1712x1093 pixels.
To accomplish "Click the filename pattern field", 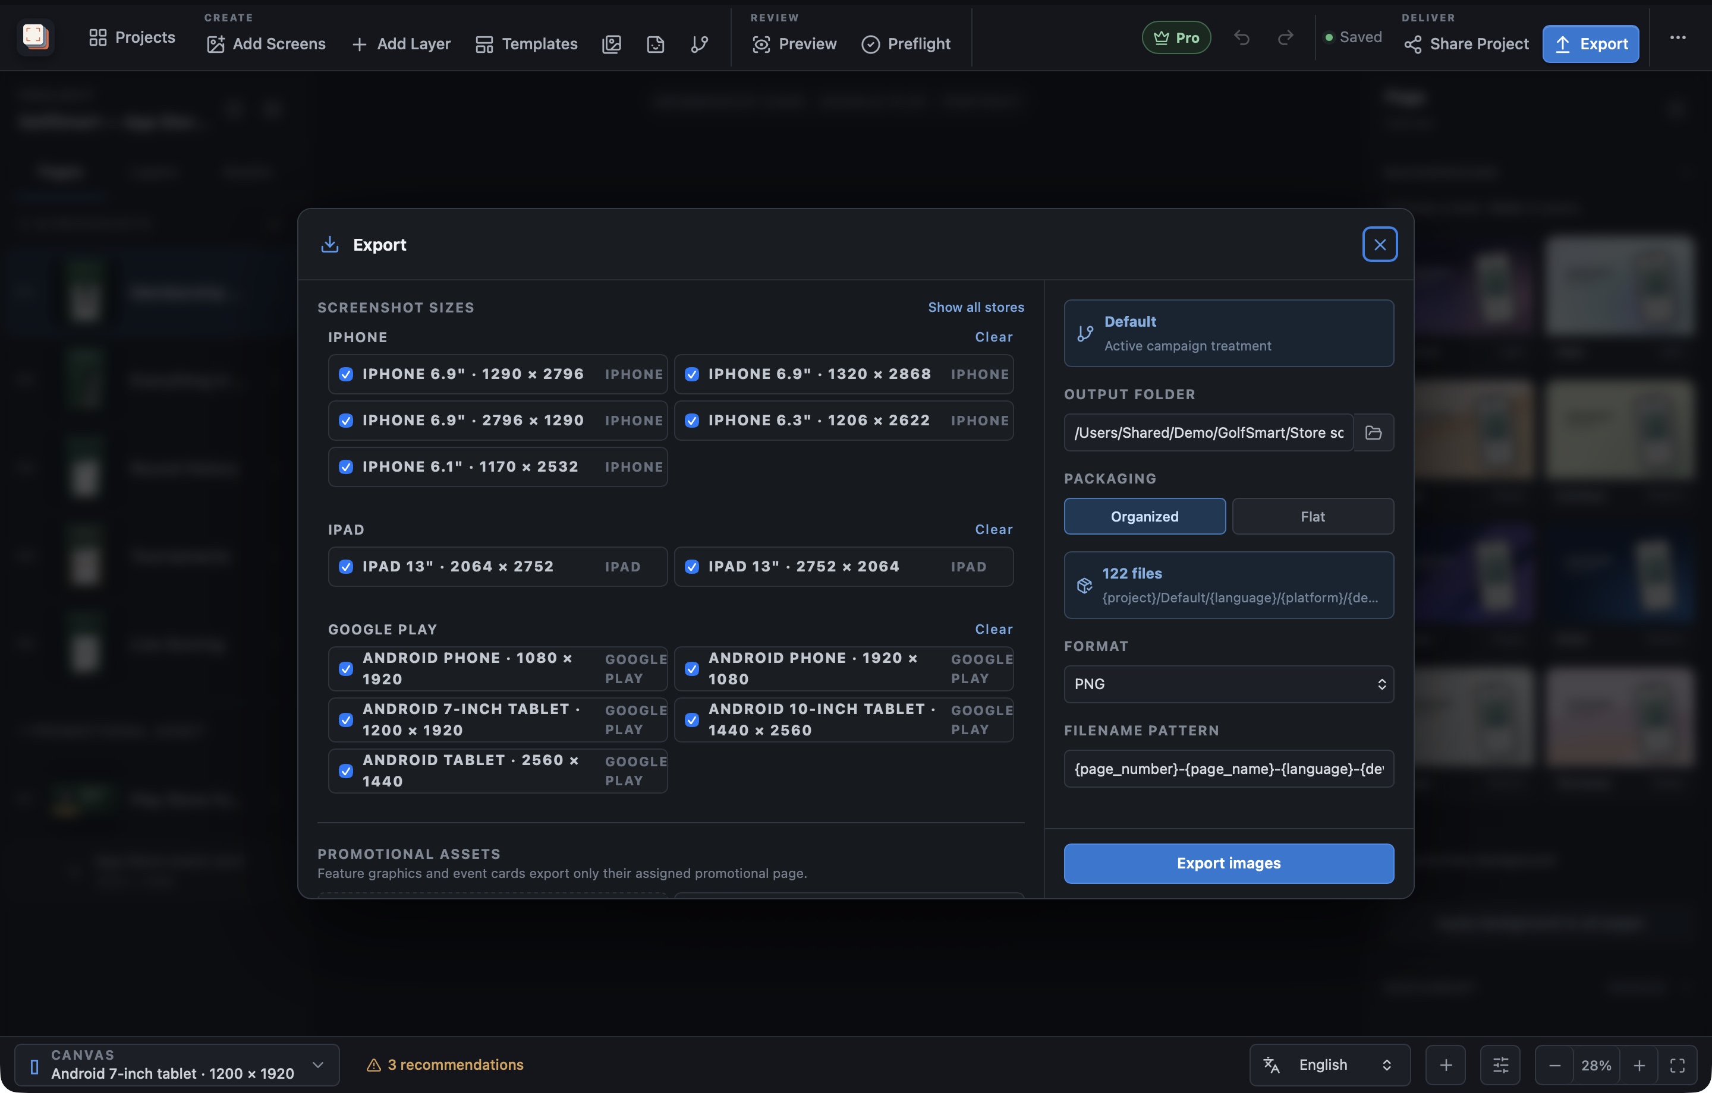I will click(1229, 768).
